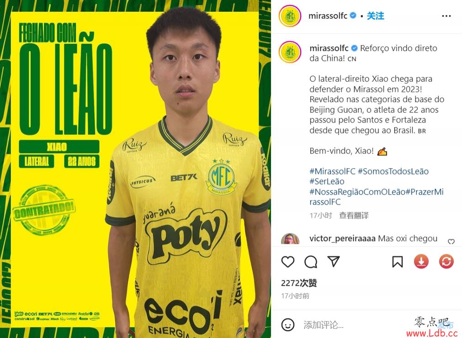Screen dimensions: 462x338
Task: Click the 添加评论 comment input field
Action: point(354,325)
